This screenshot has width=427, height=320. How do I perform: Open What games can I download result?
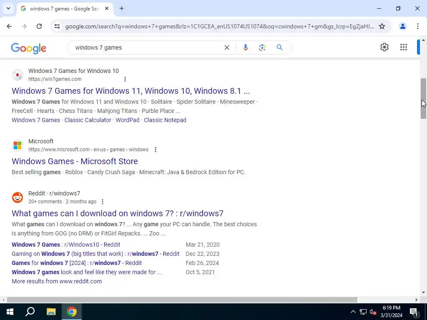point(118,213)
